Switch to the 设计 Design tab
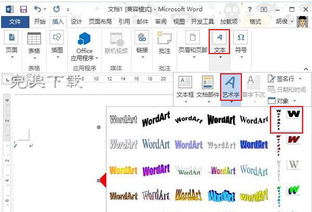The width and height of the screenshot is (312, 212). [76, 21]
